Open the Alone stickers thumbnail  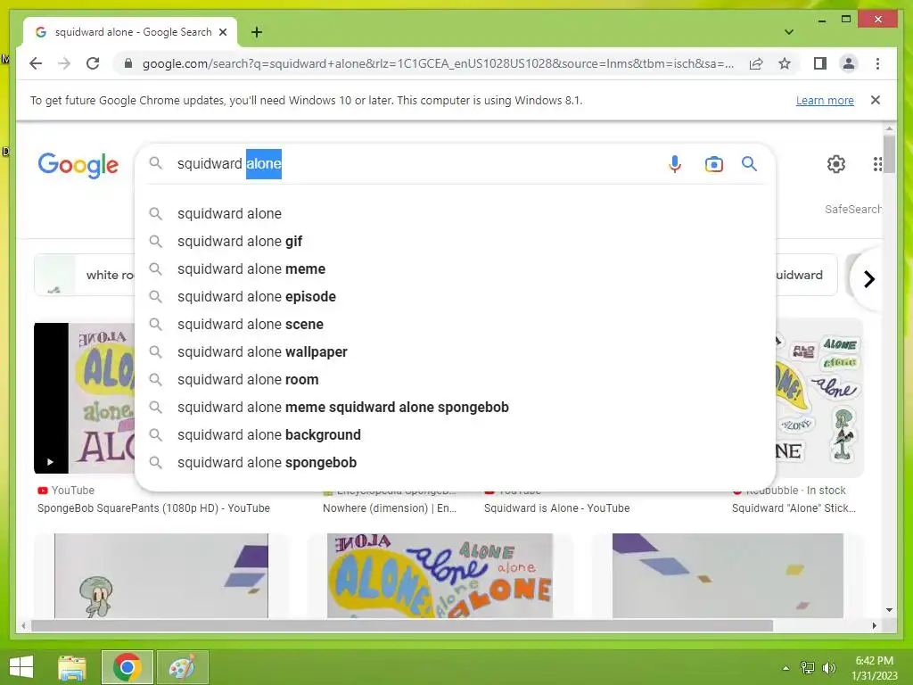819,398
